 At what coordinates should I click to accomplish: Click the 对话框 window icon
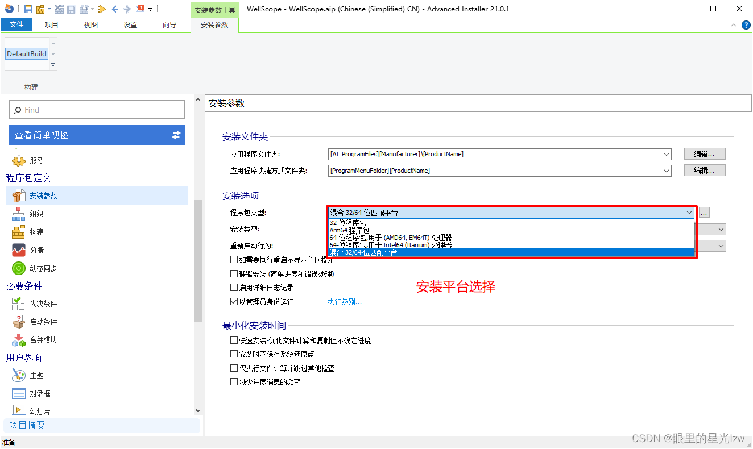pos(19,393)
